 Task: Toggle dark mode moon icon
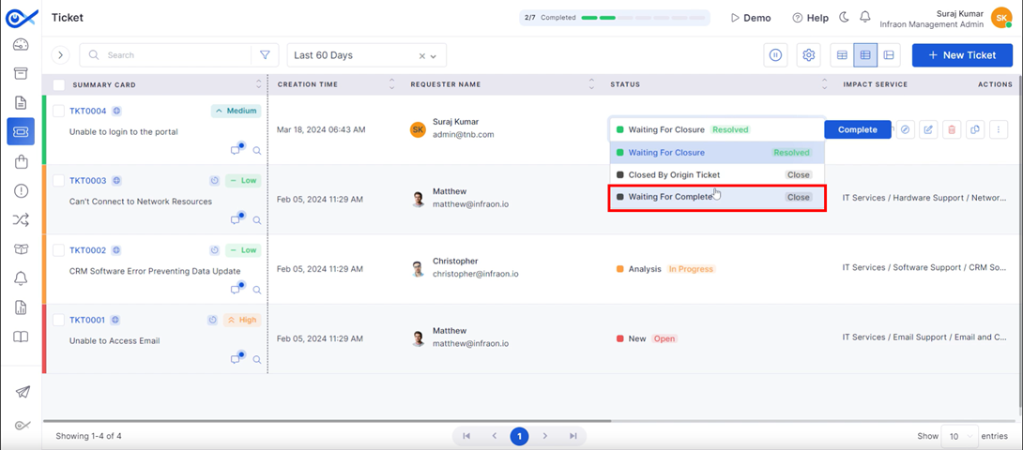[843, 18]
